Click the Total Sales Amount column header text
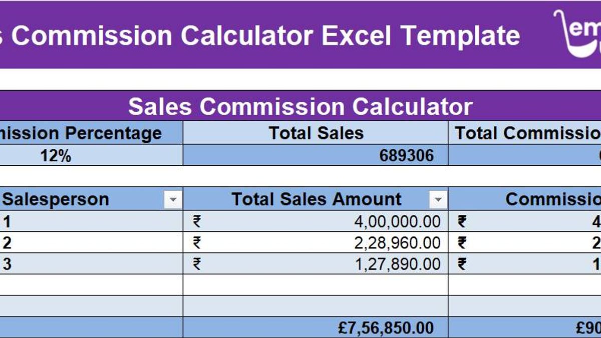Viewport: 601px width, 338px height. 316,200
